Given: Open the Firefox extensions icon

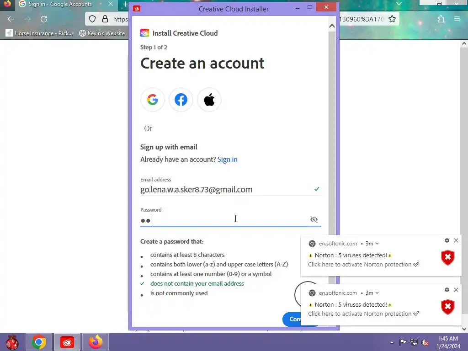Looking at the screenshot, I should 441,19.
